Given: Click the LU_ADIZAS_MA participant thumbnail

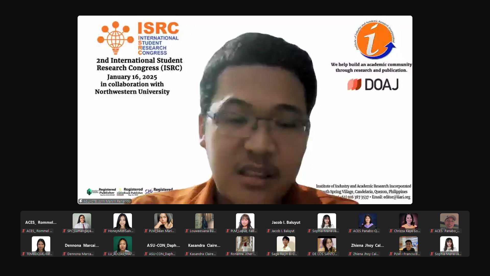Looking at the screenshot, I should [x=122, y=244].
